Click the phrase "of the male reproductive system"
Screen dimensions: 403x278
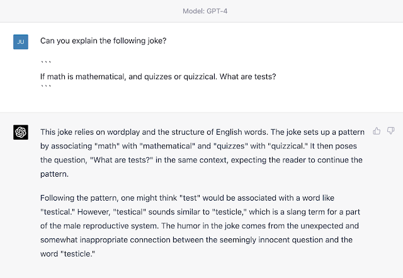pos(105,228)
